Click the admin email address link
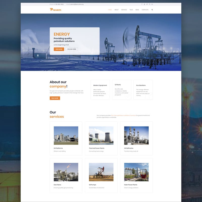This screenshot has width=202, height=202. [77, 4]
